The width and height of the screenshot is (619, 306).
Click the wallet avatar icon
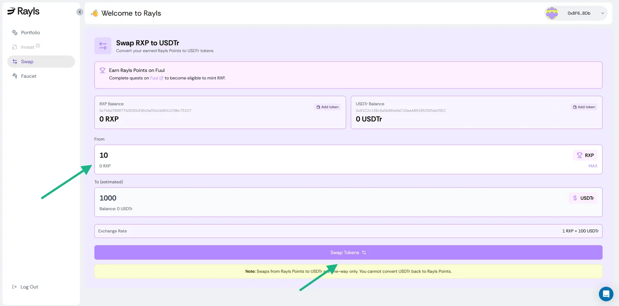point(552,13)
